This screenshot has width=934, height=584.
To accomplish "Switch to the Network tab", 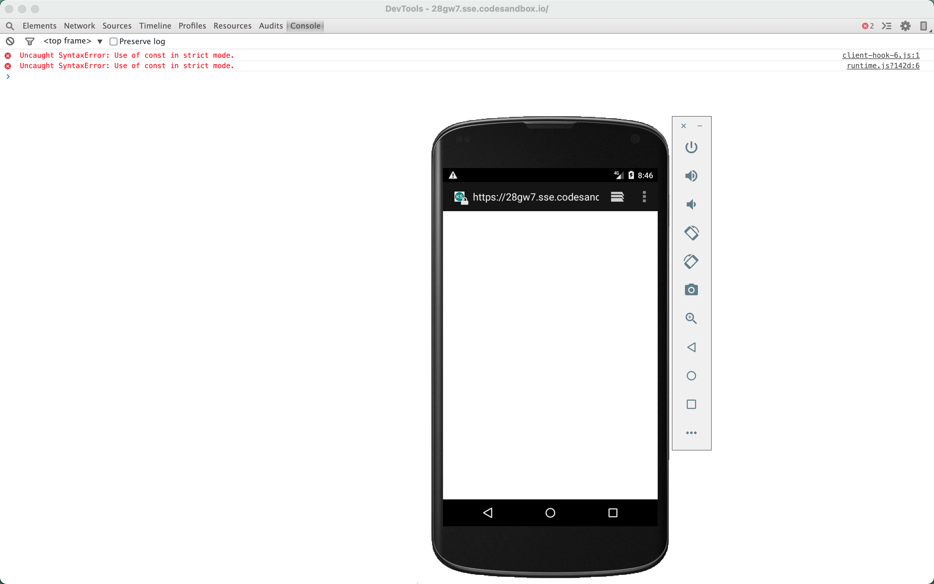I will point(79,26).
